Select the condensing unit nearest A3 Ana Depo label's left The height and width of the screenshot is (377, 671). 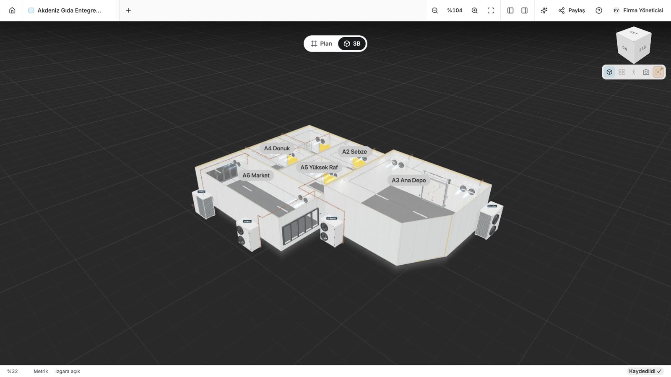(331, 231)
